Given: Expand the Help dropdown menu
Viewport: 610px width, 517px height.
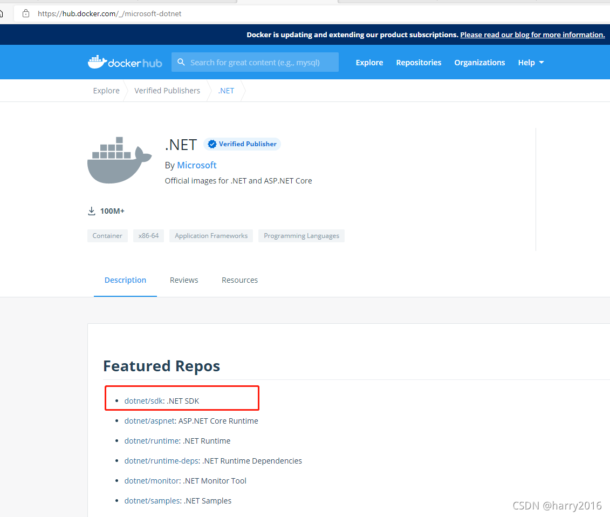Looking at the screenshot, I should point(531,63).
